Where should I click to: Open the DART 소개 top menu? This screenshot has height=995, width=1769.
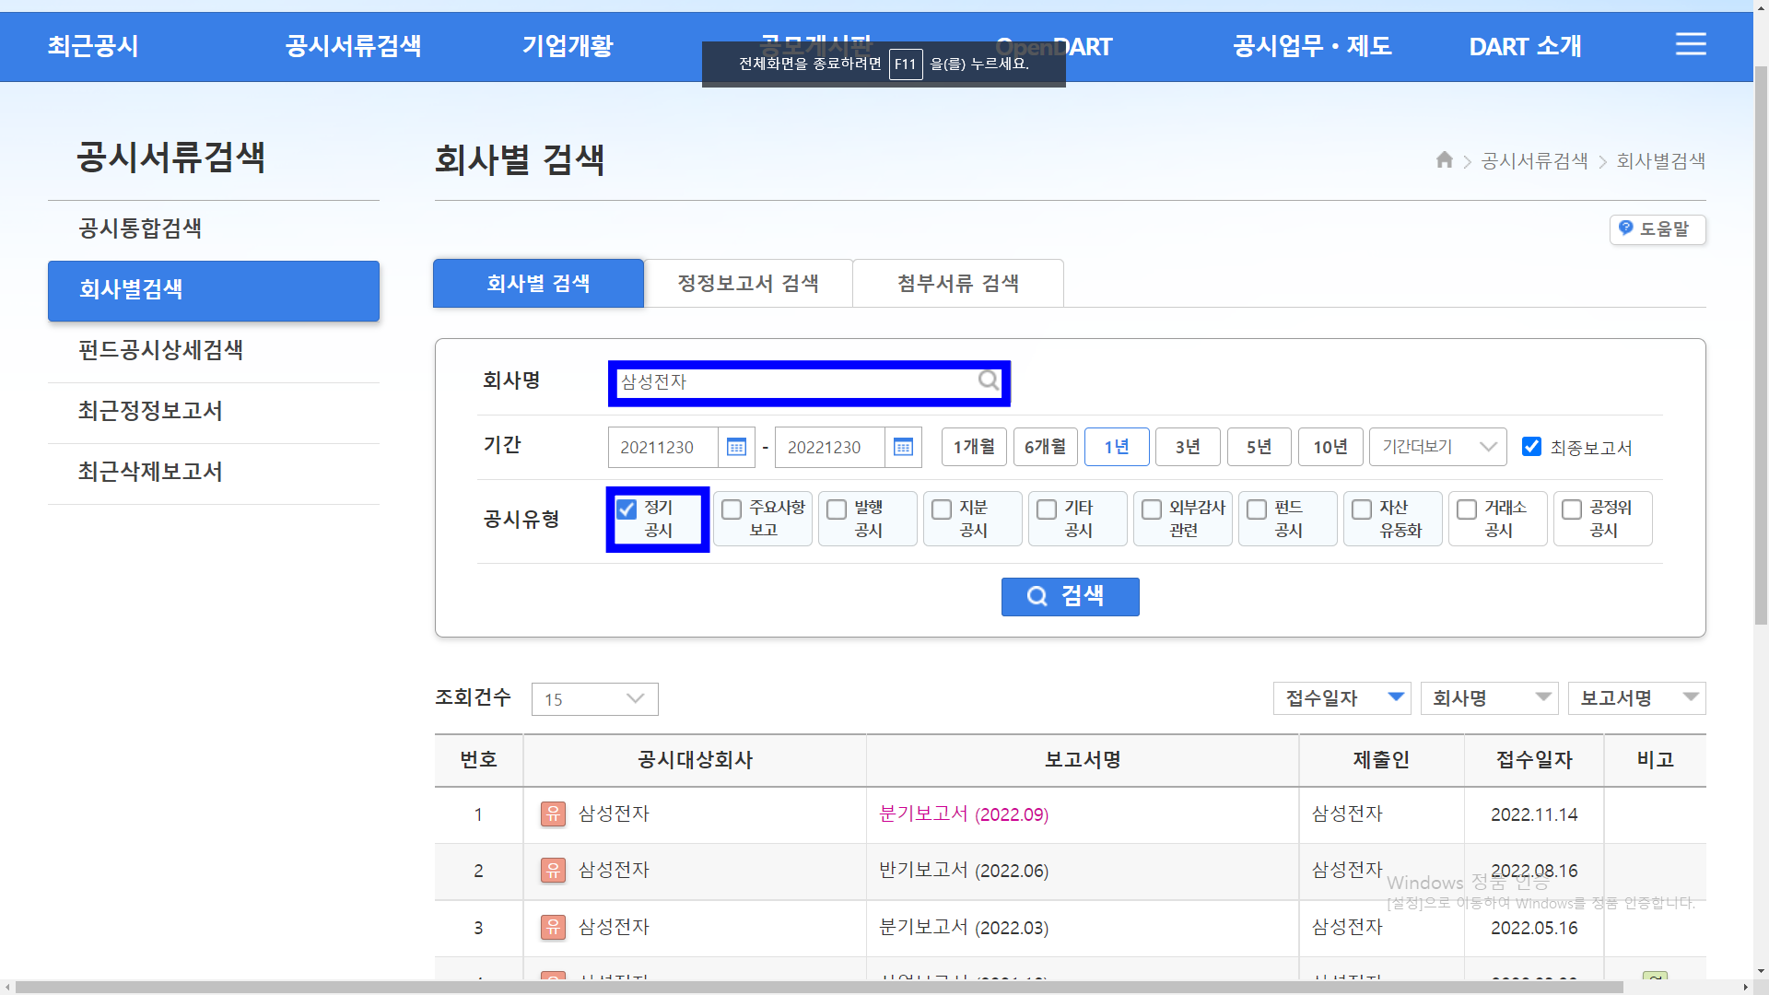tap(1525, 46)
